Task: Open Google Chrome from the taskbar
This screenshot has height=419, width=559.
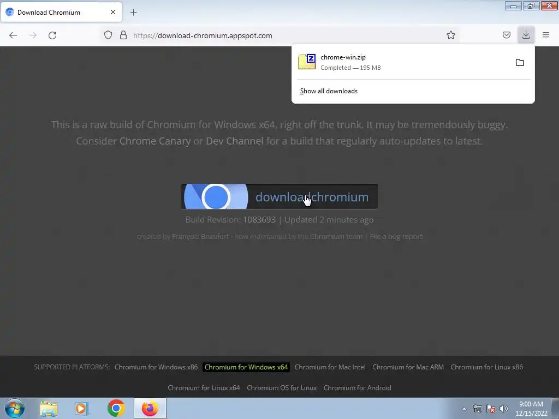Action: 116,408
